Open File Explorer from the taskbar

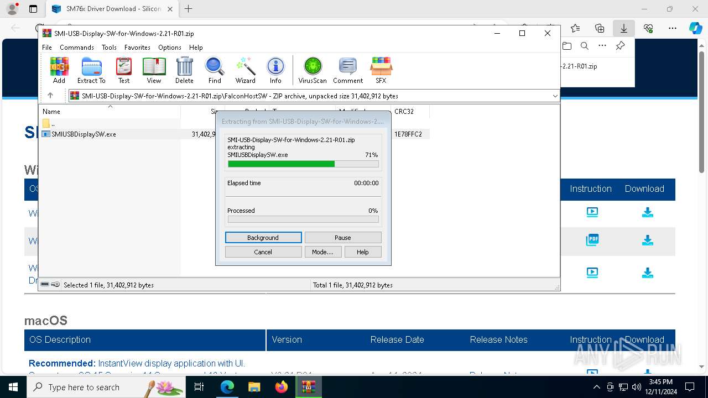pyautogui.click(x=254, y=387)
